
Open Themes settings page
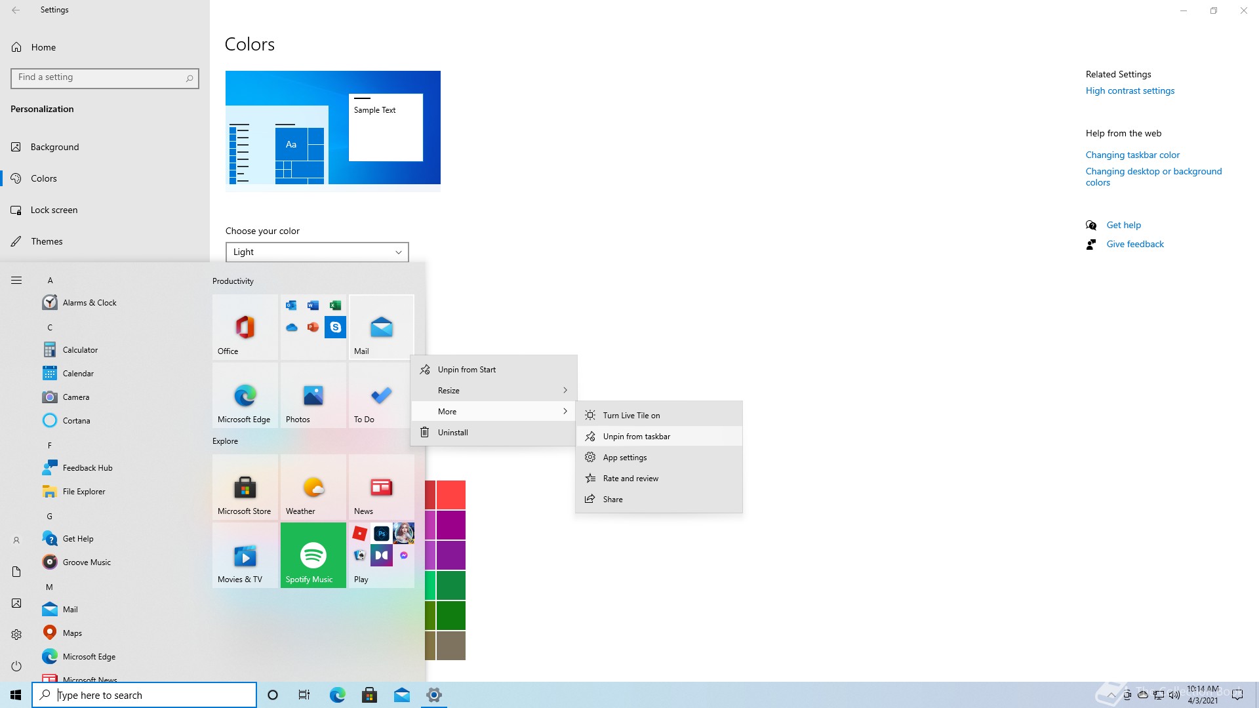coord(105,241)
